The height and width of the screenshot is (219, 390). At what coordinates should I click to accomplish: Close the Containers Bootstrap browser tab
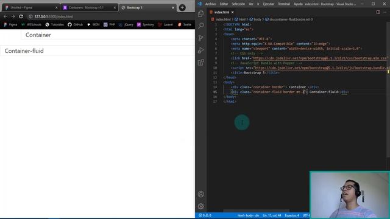point(115,8)
